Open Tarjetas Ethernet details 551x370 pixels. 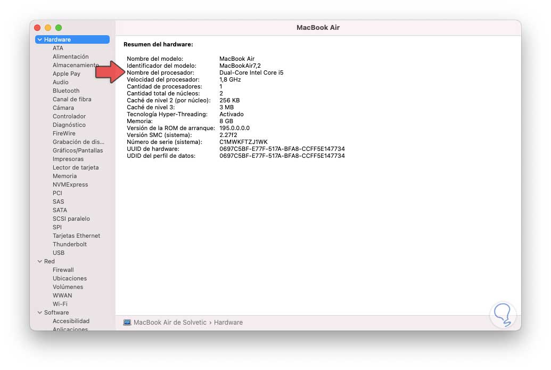[x=76, y=236]
